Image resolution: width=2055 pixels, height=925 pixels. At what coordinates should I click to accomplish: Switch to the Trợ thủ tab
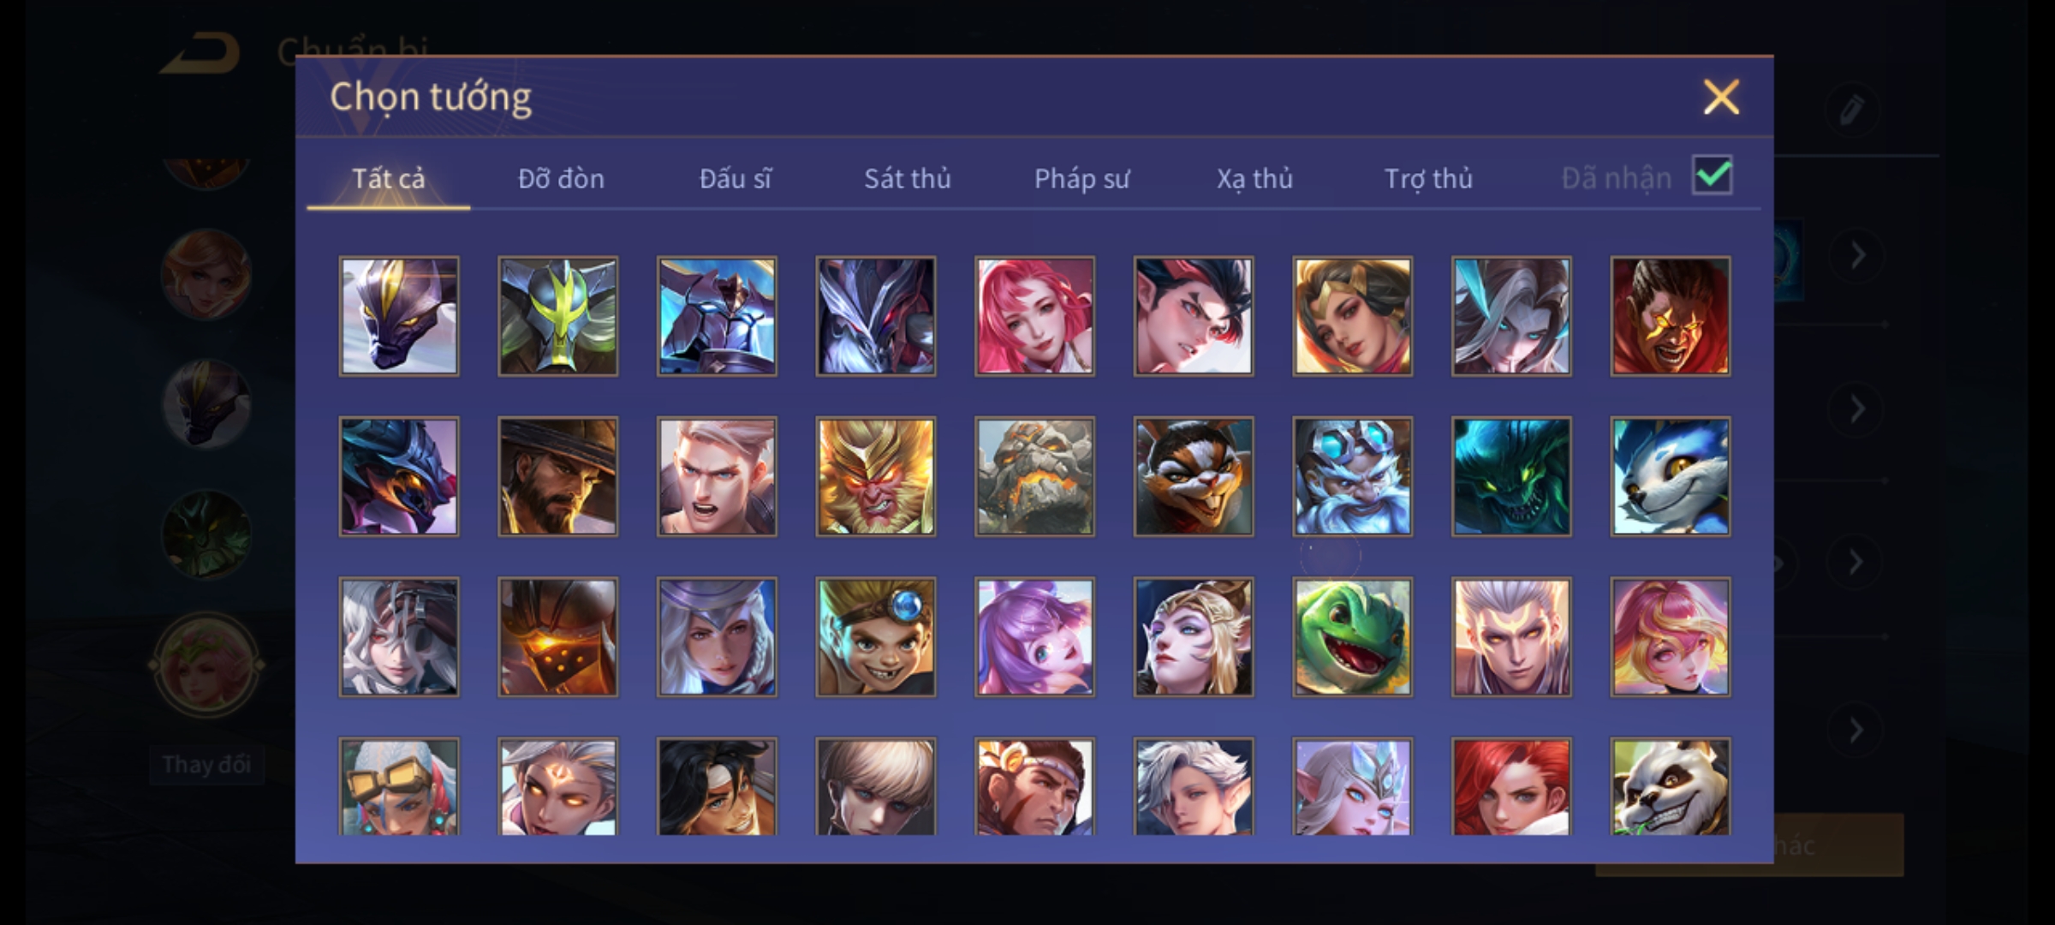tap(1428, 178)
